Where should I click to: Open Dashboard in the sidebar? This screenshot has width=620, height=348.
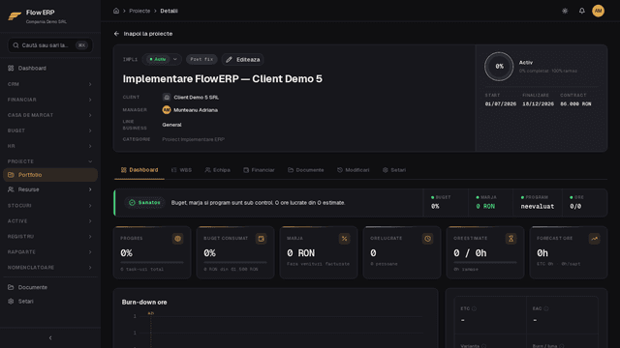[x=50, y=69]
